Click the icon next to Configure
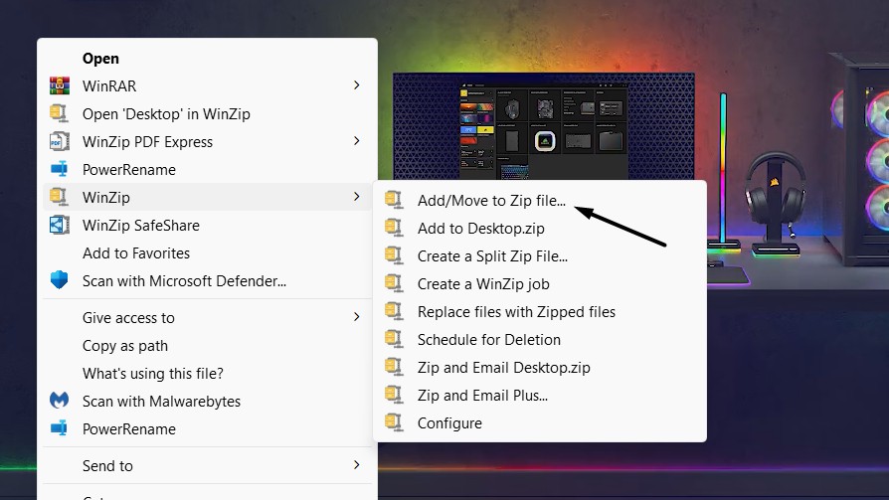Viewport: 889px width, 500px height. [x=394, y=421]
